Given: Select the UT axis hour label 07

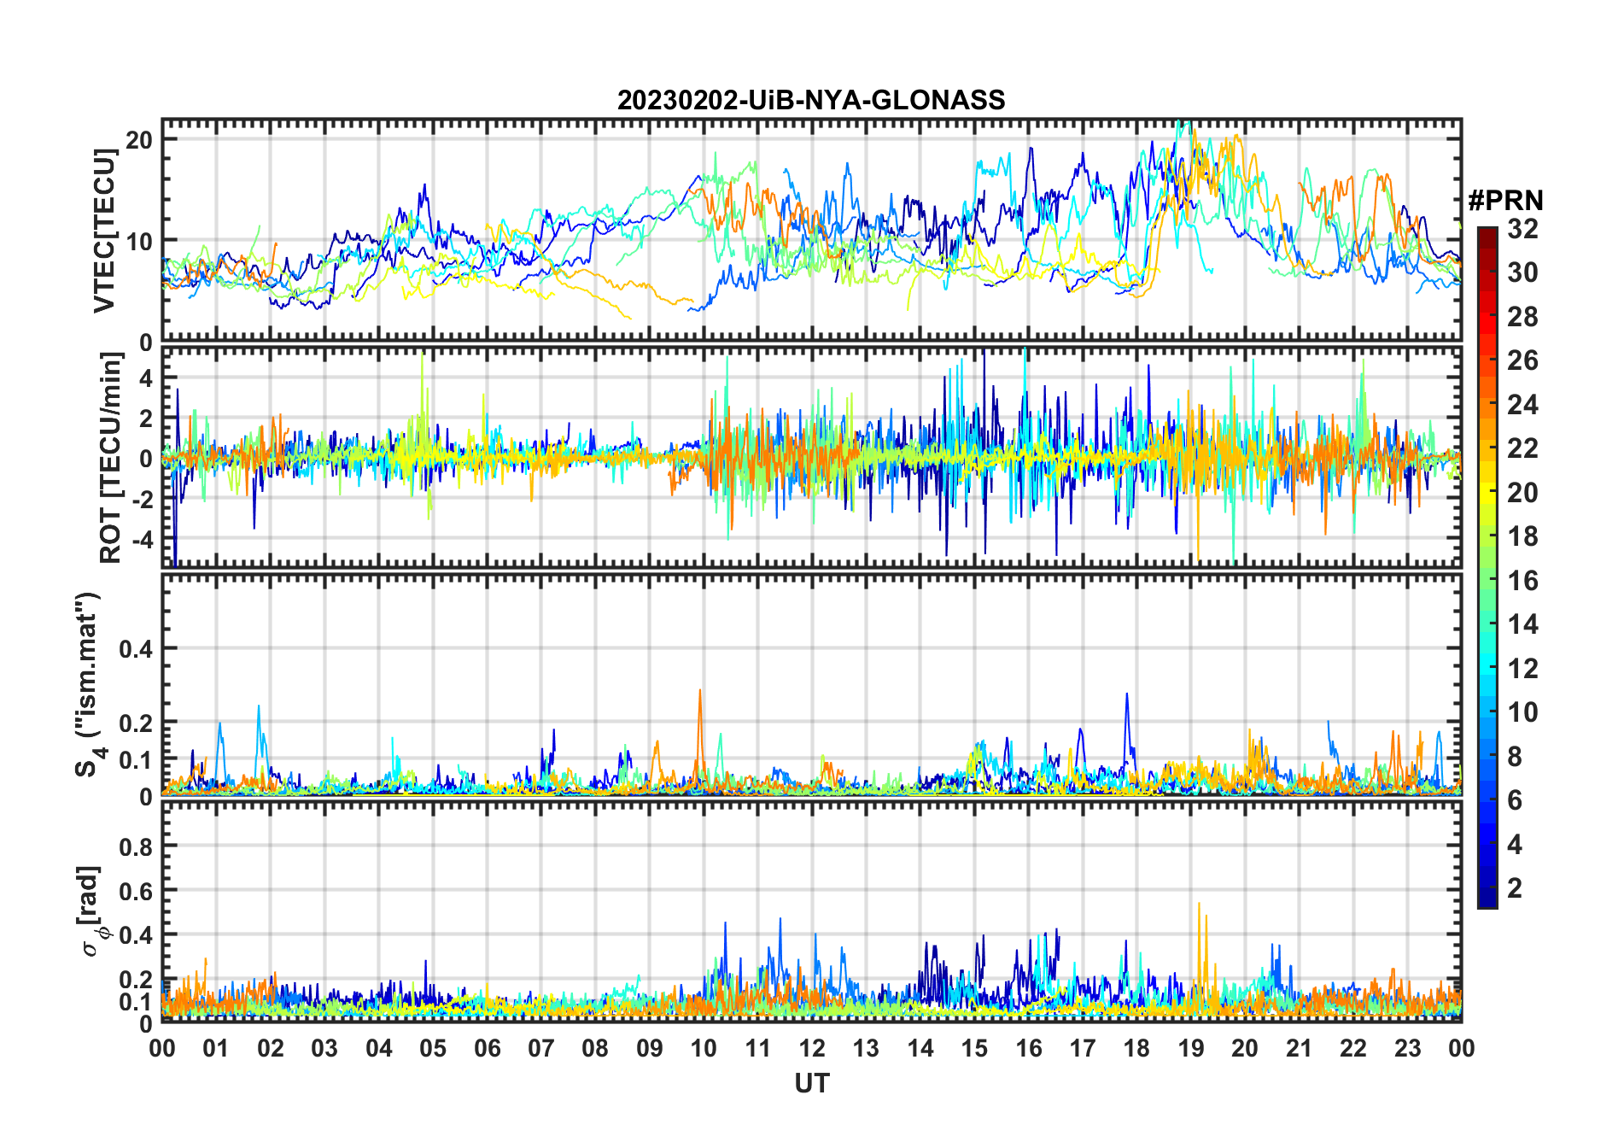Looking at the screenshot, I should pos(541,1048).
